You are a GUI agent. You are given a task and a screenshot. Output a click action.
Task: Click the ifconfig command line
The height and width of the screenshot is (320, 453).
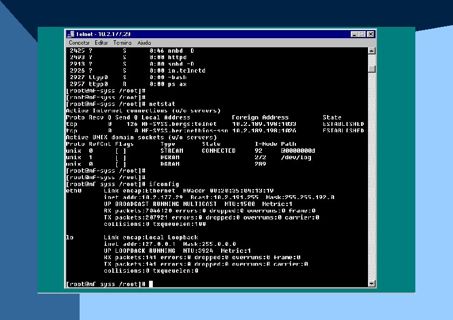click(123, 184)
